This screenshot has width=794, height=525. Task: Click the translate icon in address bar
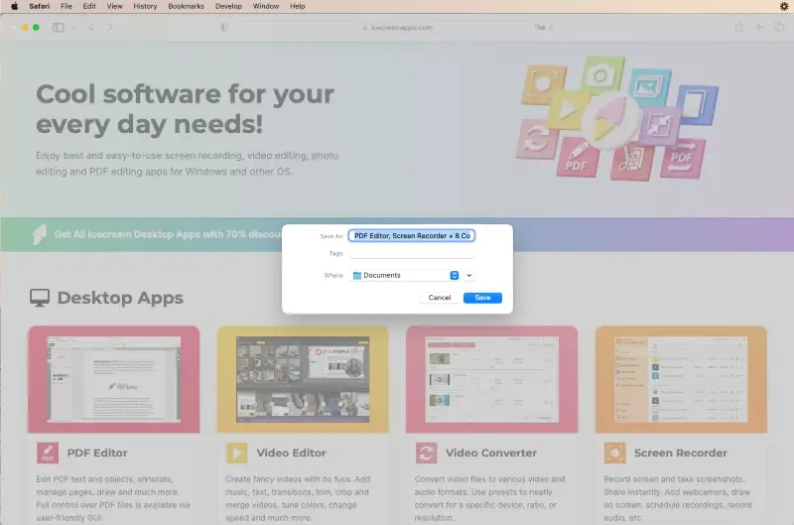[x=540, y=28]
